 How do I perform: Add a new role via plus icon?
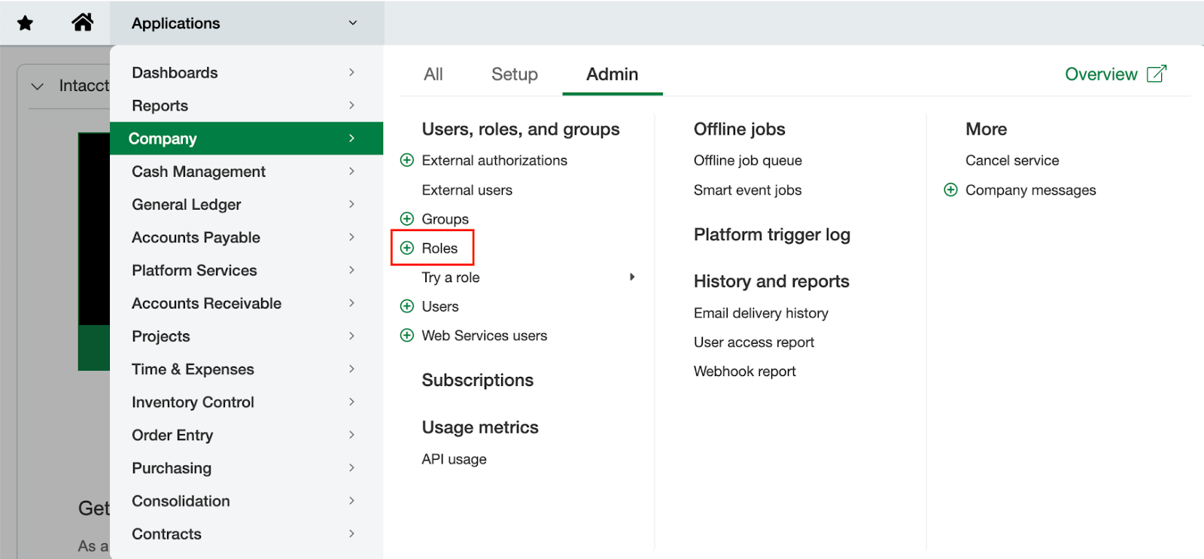pyautogui.click(x=407, y=248)
